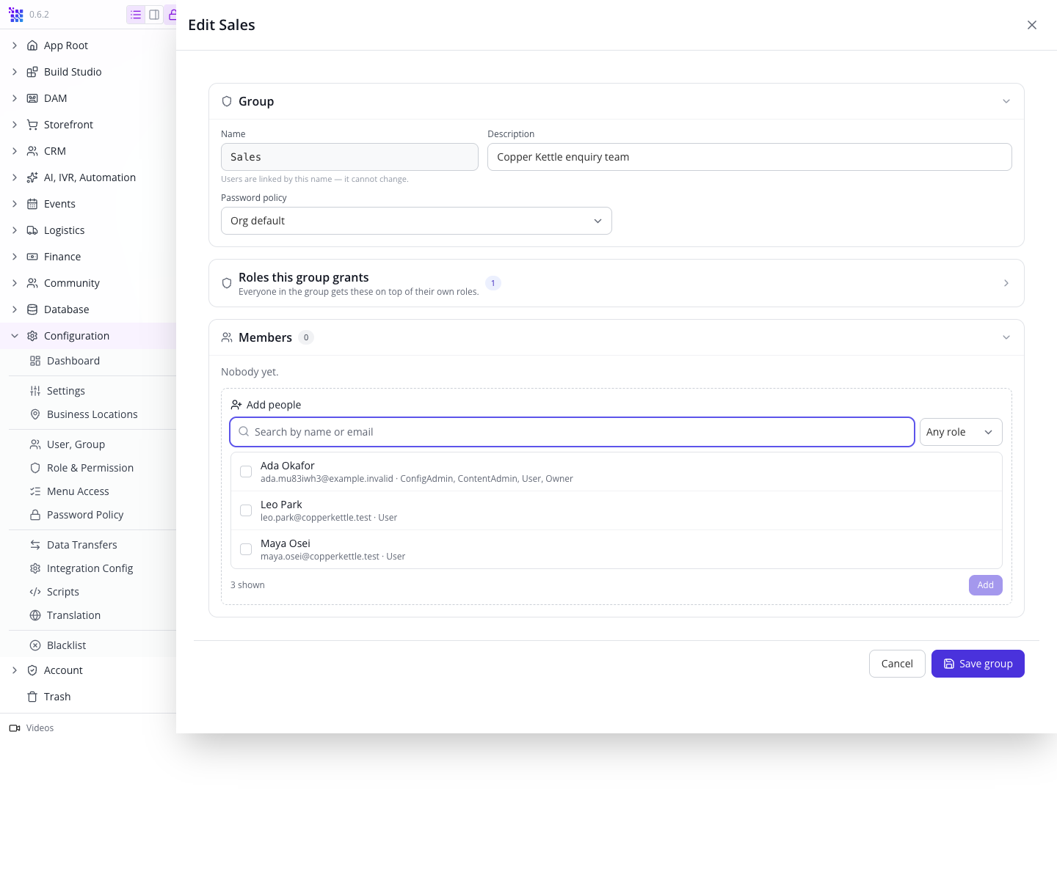Image resolution: width=1057 pixels, height=880 pixels.
Task: Open the Any role filter dropdown
Action: (961, 432)
